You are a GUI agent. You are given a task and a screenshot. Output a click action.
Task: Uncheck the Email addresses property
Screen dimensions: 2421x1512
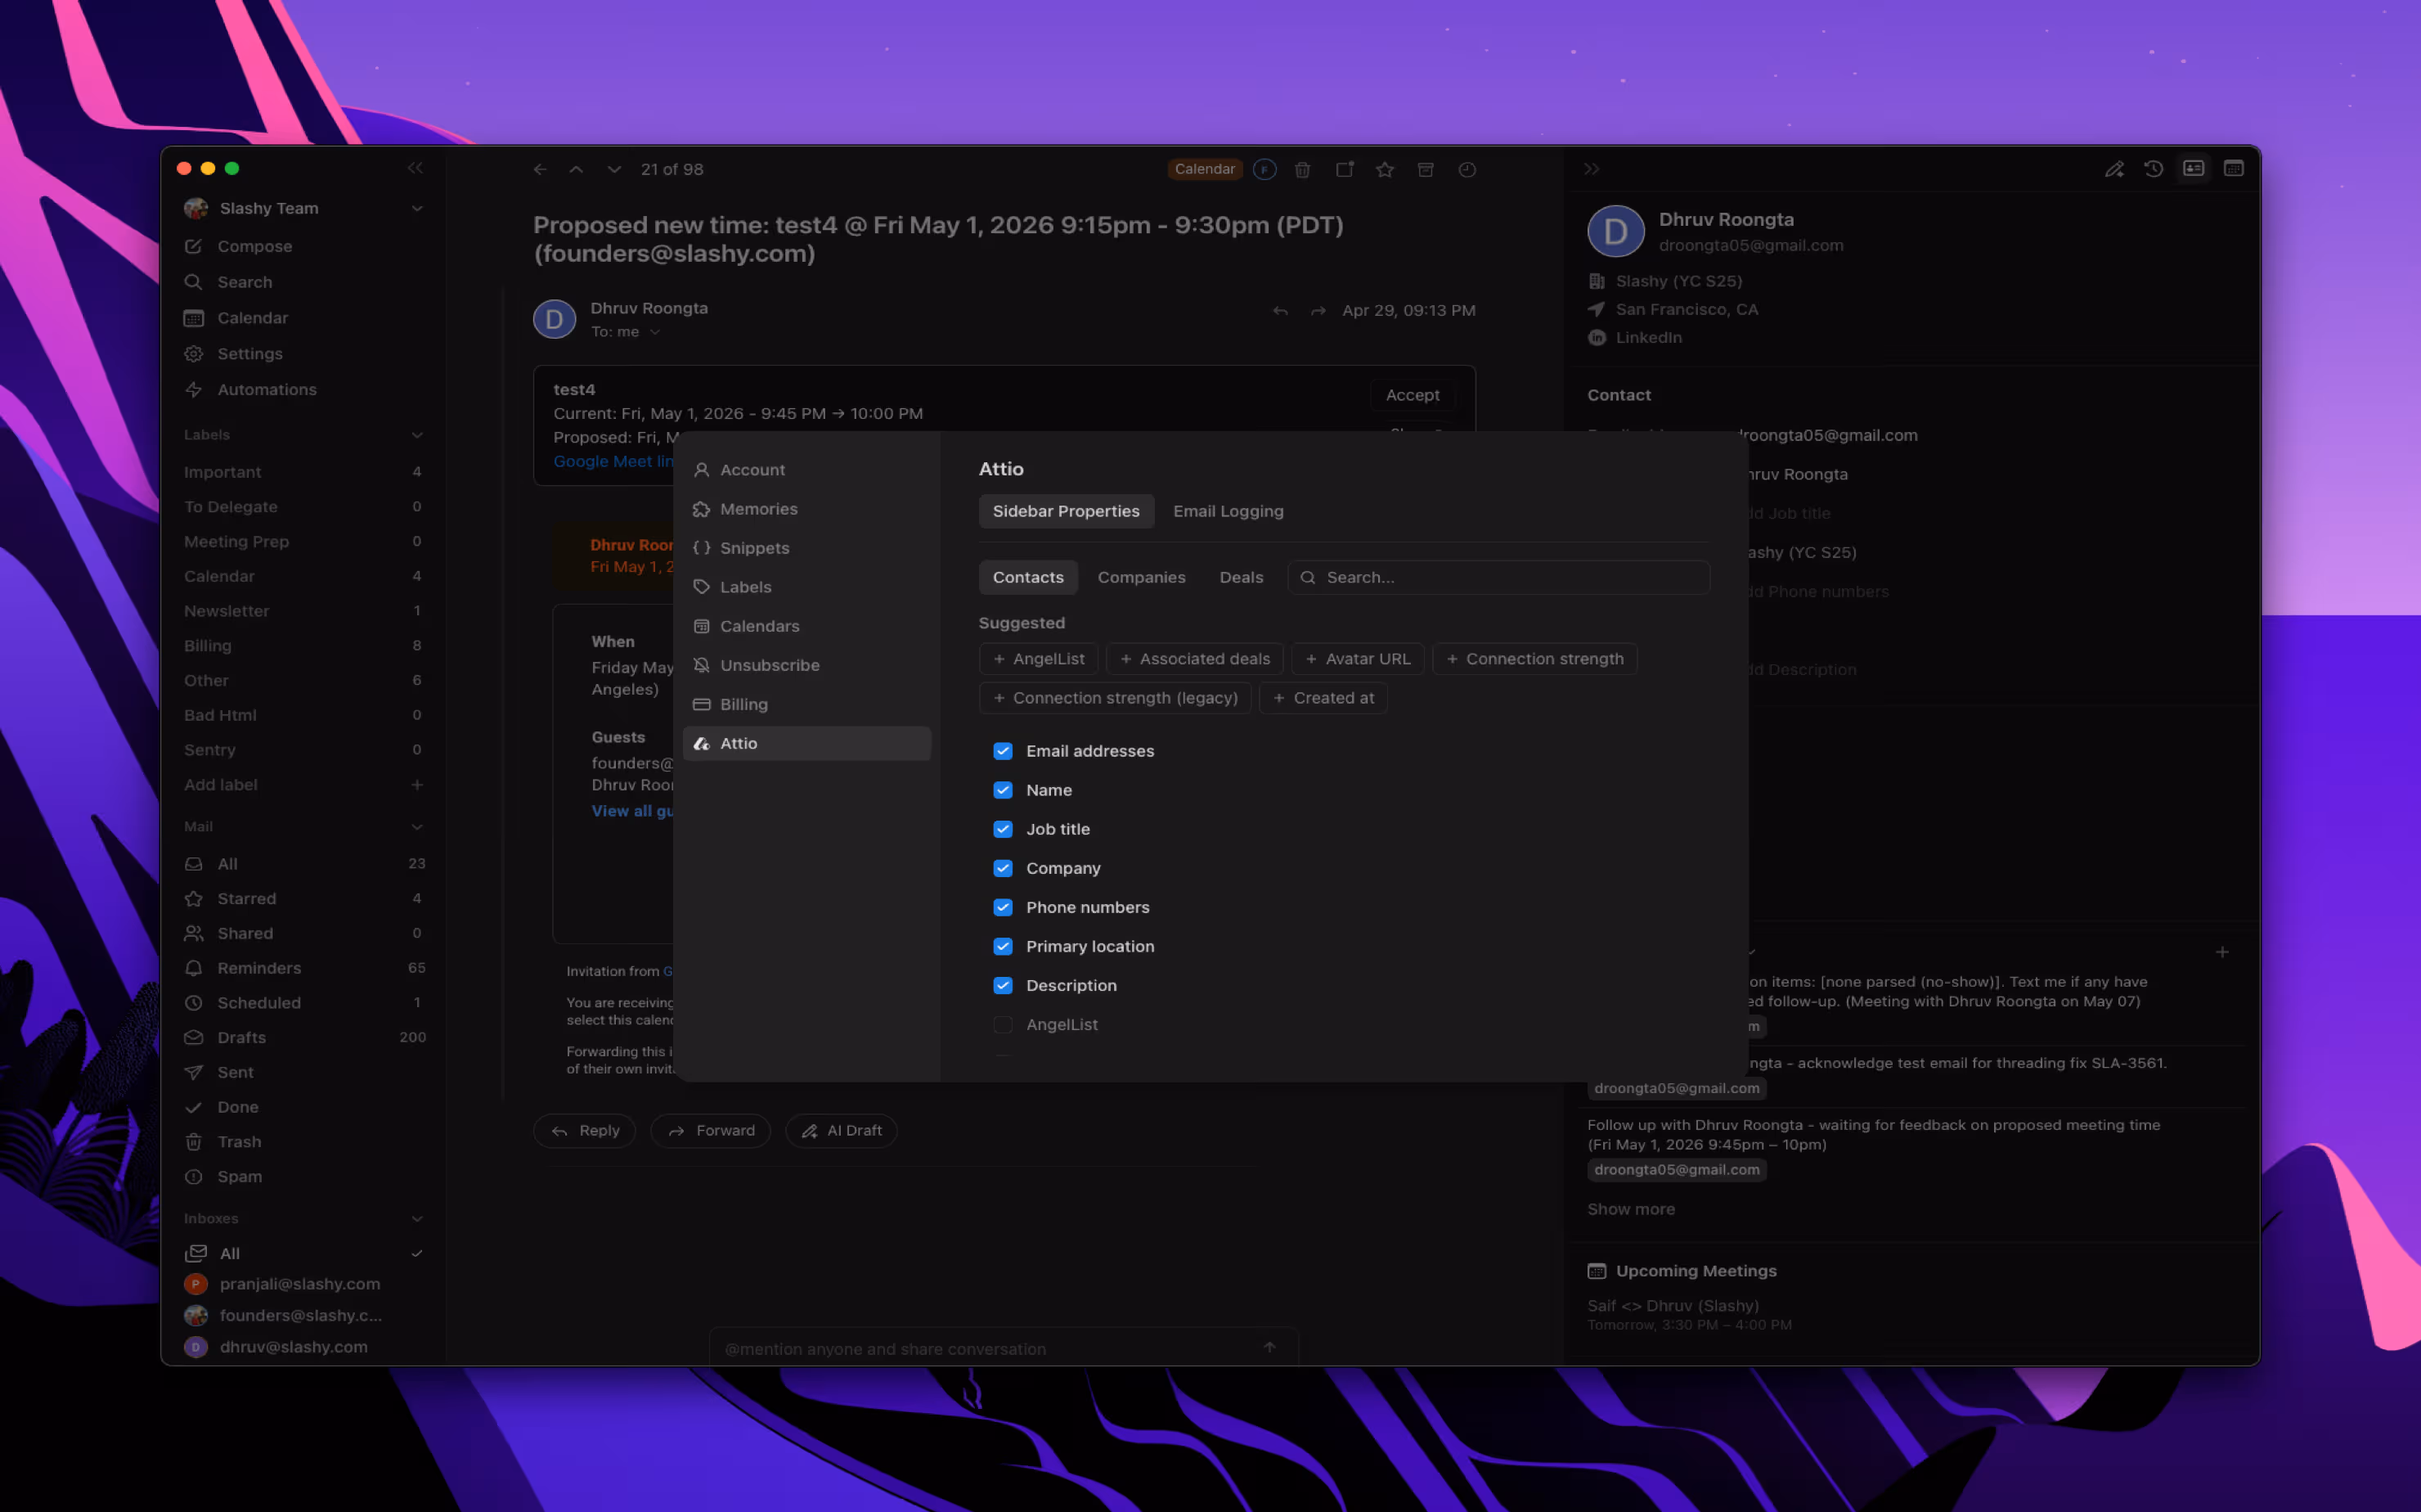[x=1003, y=751]
